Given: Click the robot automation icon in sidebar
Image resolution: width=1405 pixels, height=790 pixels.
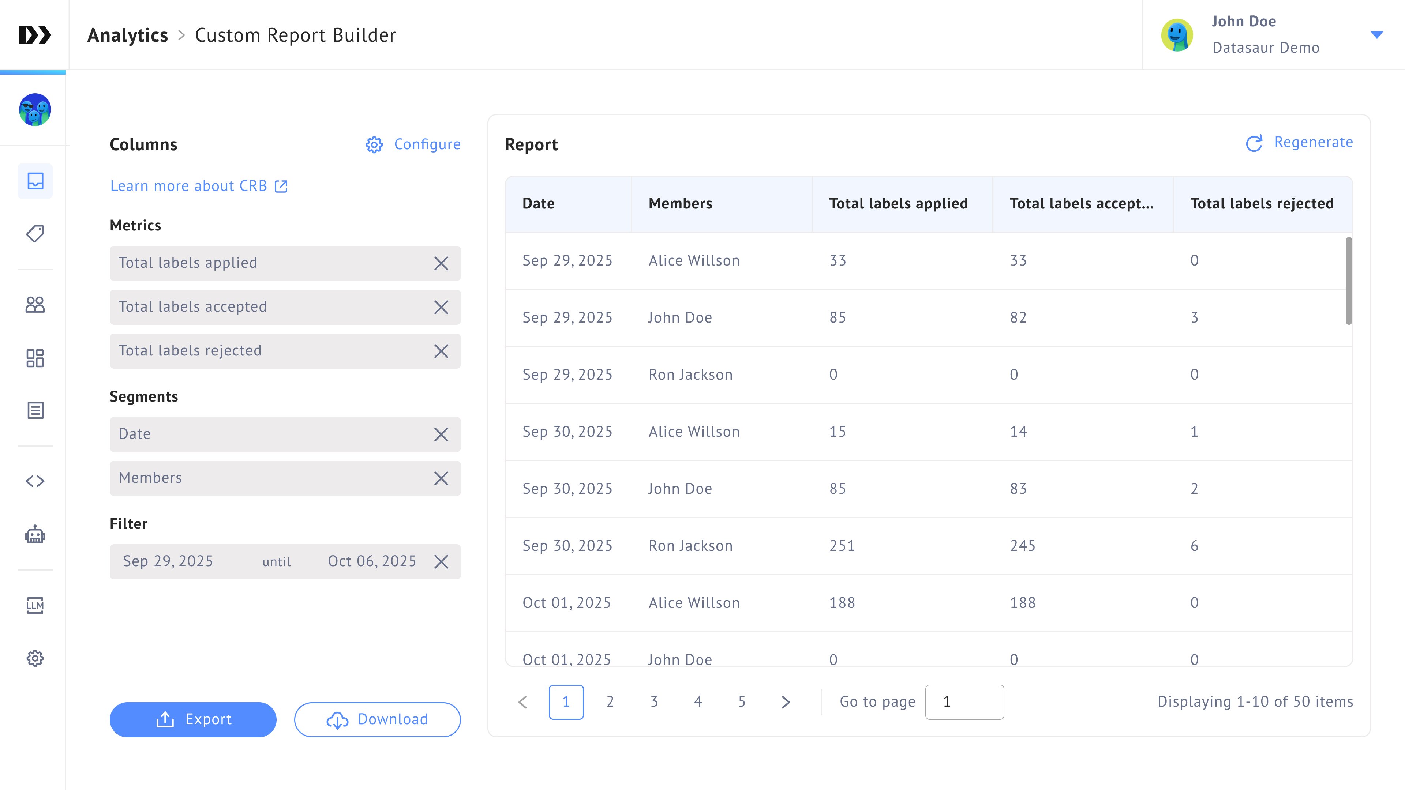Looking at the screenshot, I should [35, 534].
